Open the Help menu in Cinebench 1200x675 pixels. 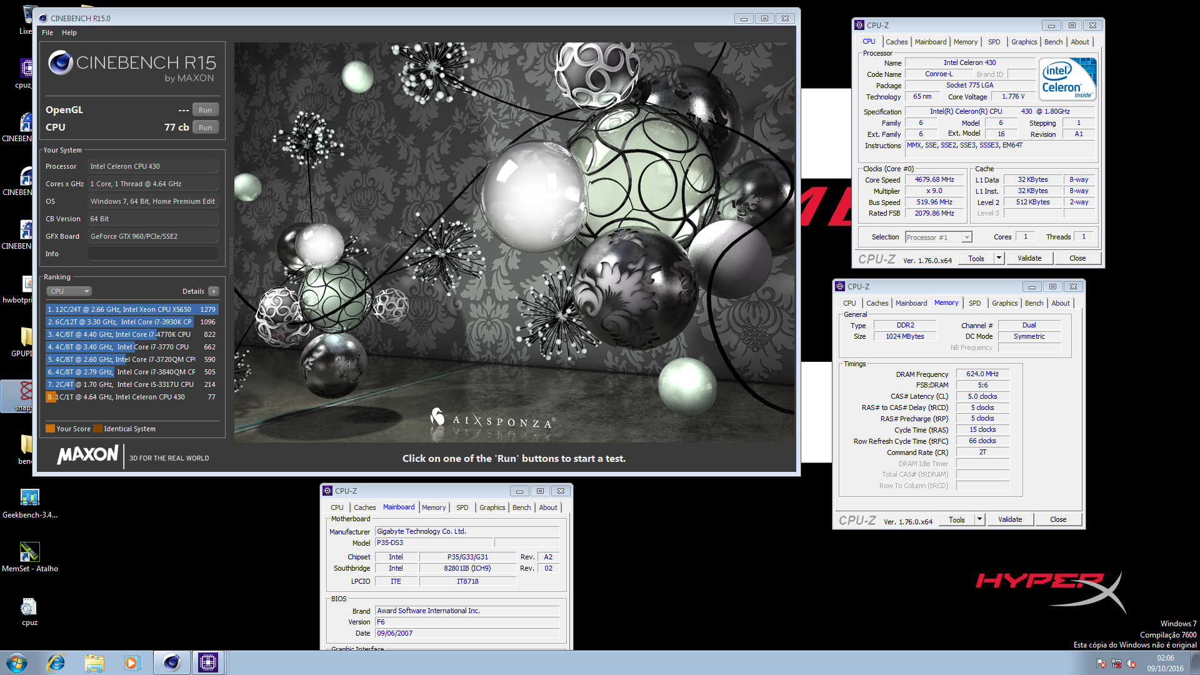(69, 32)
